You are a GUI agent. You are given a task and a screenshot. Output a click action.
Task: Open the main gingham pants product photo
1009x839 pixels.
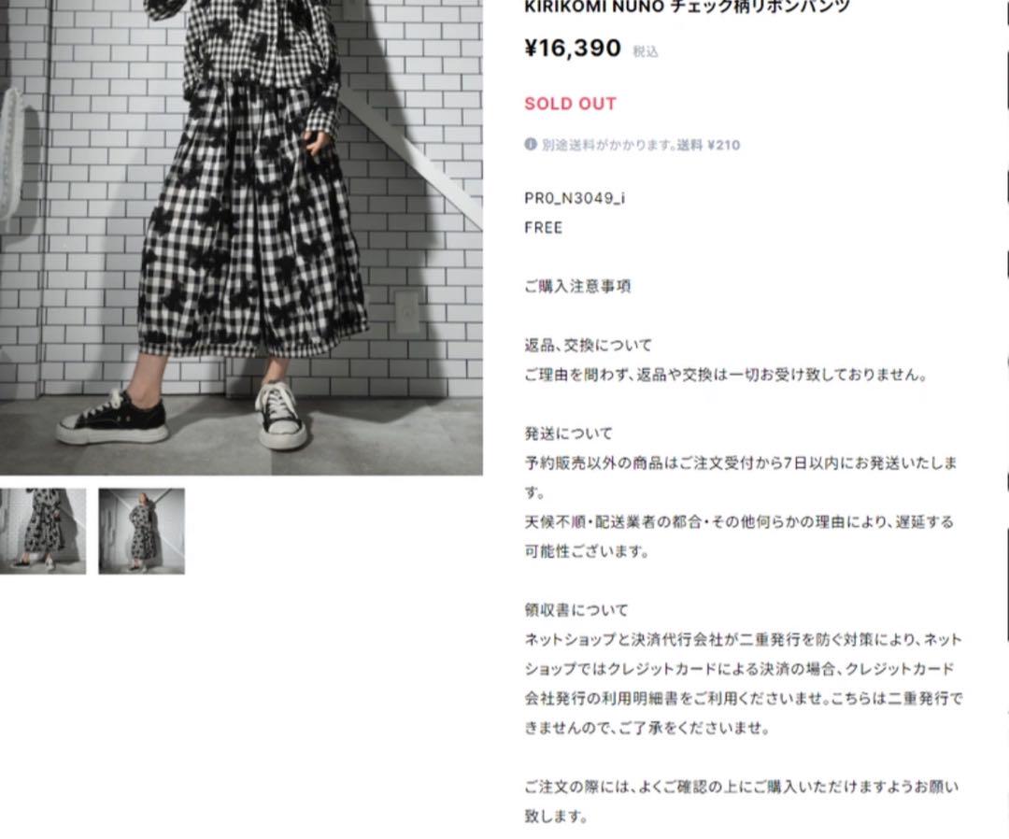click(x=241, y=237)
